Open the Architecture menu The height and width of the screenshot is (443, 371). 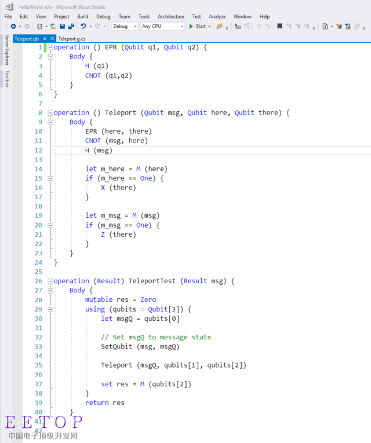[171, 17]
